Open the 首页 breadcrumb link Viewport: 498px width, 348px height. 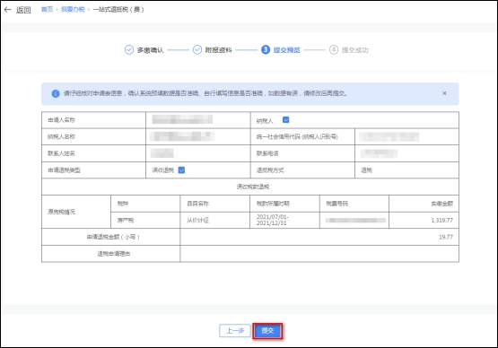click(x=47, y=10)
